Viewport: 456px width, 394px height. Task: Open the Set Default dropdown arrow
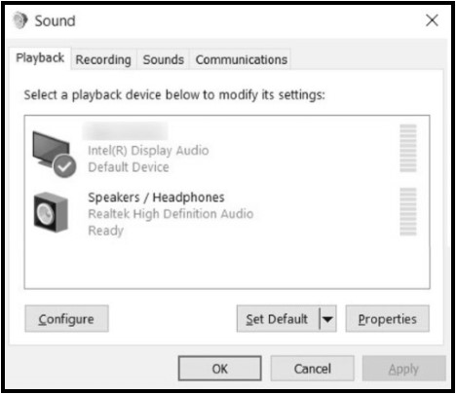(x=328, y=319)
